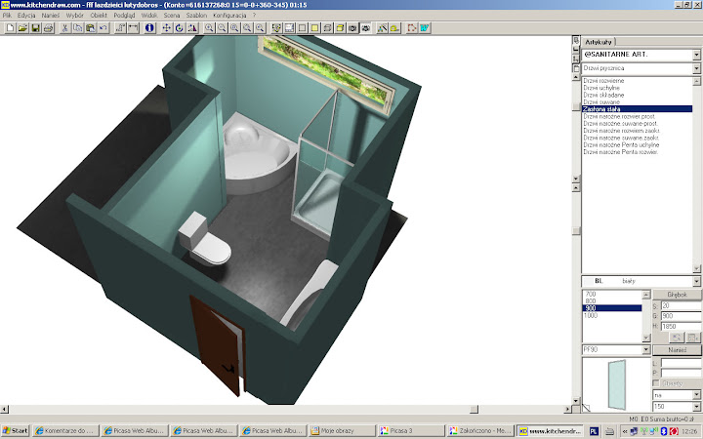Select the move/pan arrows tool

pos(166,28)
